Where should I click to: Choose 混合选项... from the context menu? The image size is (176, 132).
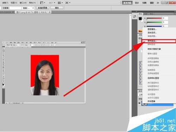pos(152,32)
